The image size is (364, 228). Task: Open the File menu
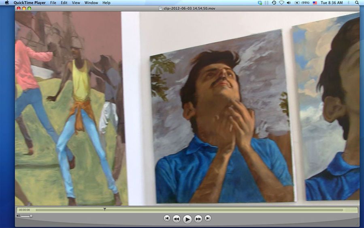53,3
